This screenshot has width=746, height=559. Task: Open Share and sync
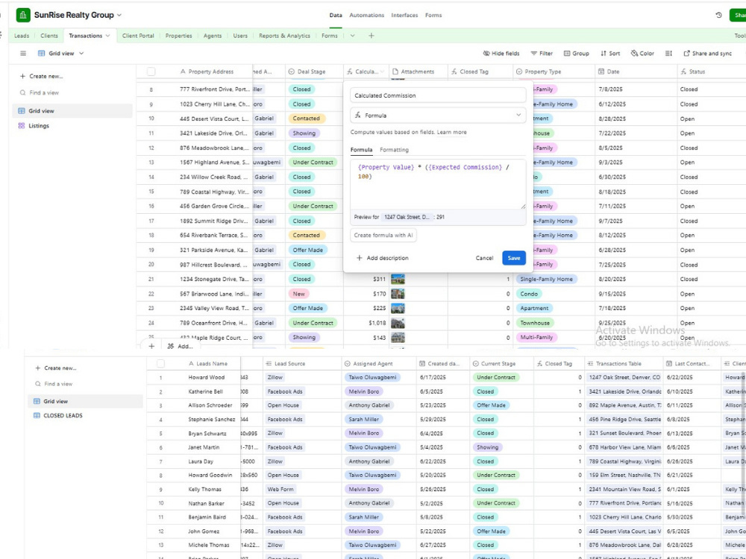click(x=707, y=53)
